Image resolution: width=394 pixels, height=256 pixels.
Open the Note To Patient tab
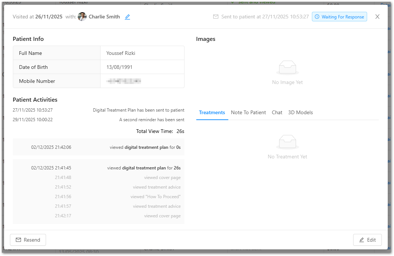coord(248,112)
